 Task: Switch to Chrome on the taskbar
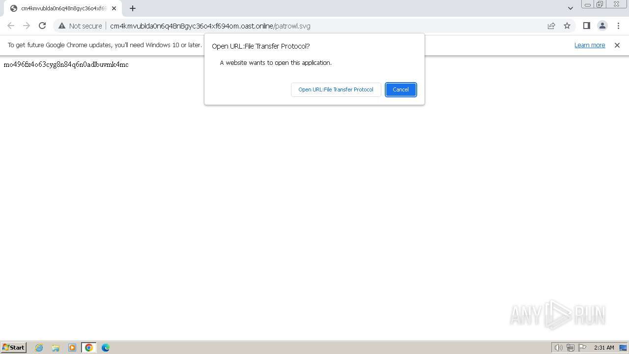pos(89,348)
